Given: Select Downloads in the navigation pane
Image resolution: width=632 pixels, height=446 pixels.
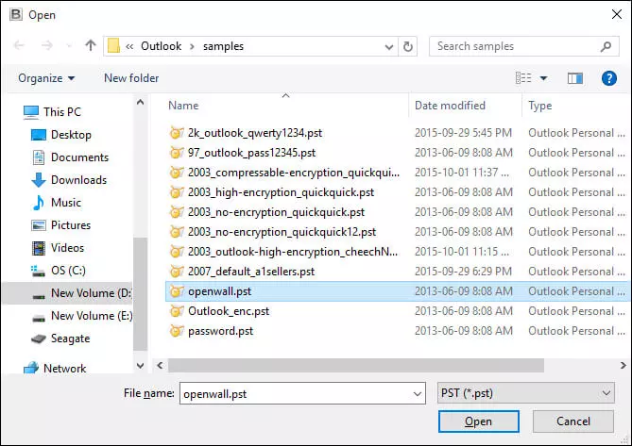Looking at the screenshot, I should 78,180.
